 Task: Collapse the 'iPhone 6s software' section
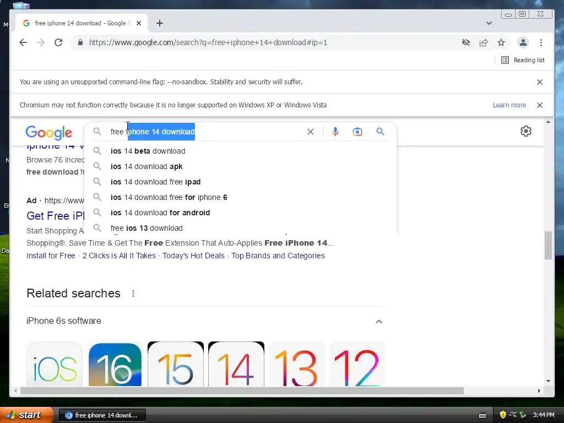(x=379, y=321)
